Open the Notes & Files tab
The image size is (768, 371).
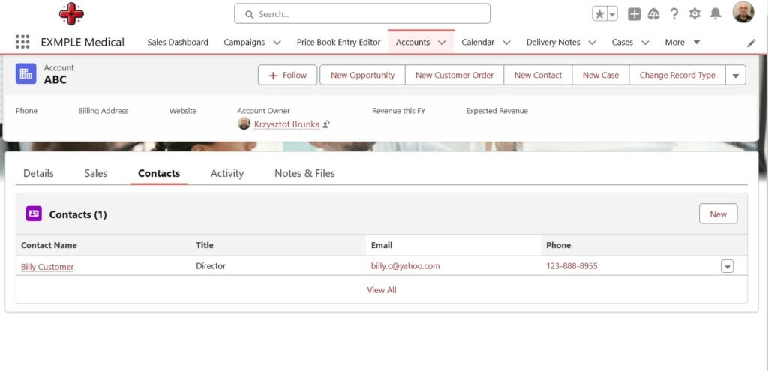[x=304, y=173]
